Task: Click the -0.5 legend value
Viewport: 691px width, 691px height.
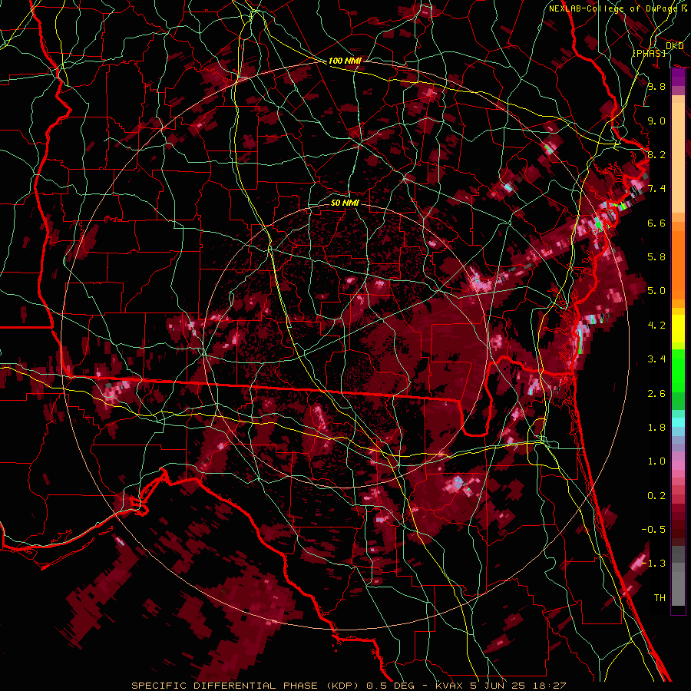Action: (653, 530)
